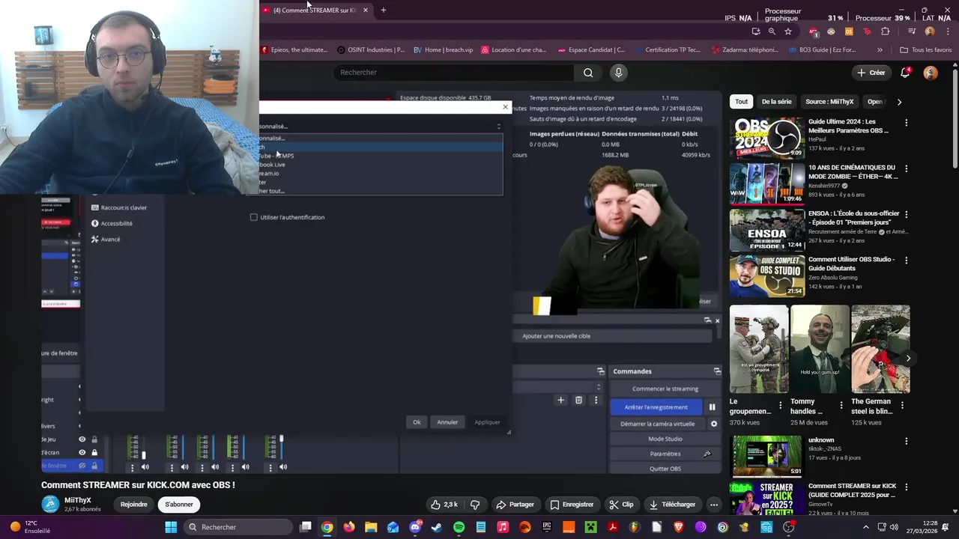Screen dimensions: 959x539
Task: Open Chrome media controls icon
Action: [x=912, y=31]
